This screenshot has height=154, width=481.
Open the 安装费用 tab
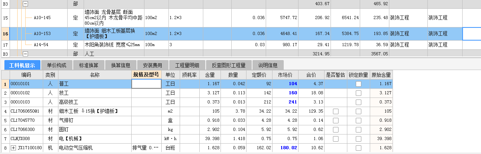[x=152, y=65]
